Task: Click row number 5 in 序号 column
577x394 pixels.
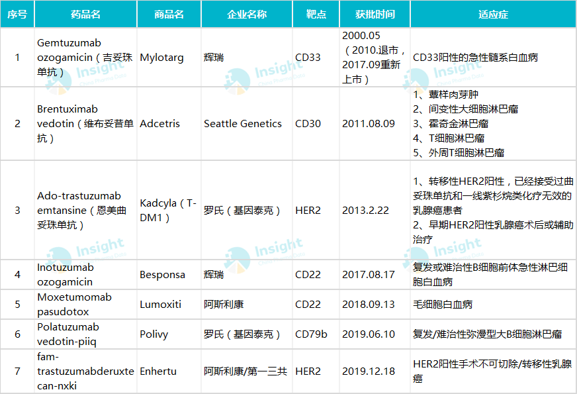Action: tap(17, 305)
